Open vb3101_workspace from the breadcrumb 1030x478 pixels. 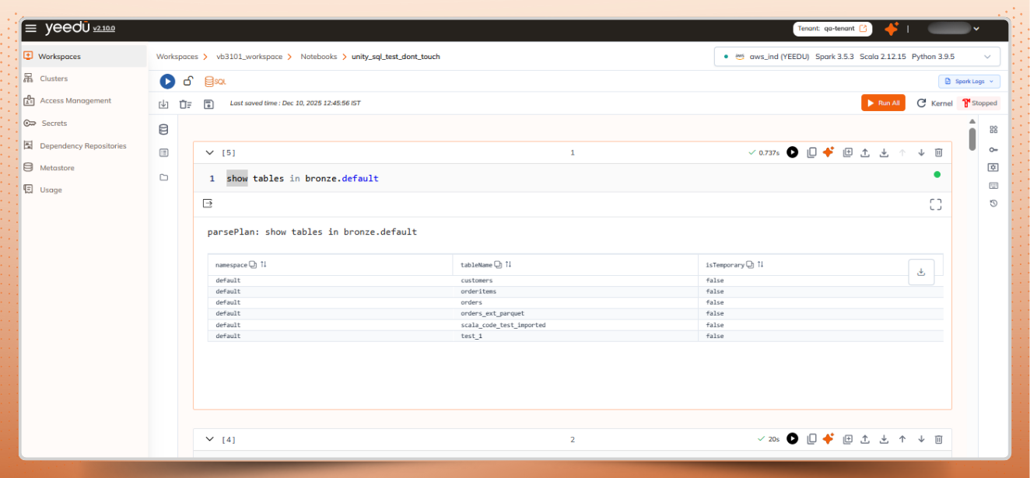coord(250,56)
